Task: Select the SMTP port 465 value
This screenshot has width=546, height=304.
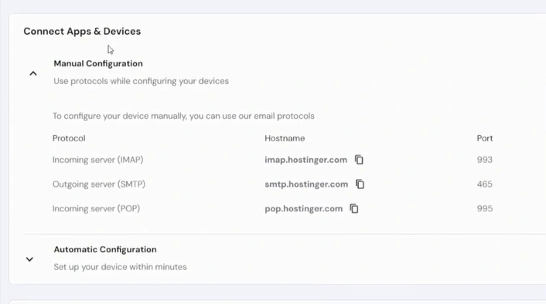Action: [x=485, y=184]
